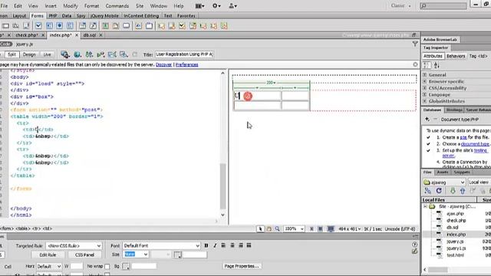Open the Font dropdown showing Default Font
This screenshot has width=491, height=276.
[161, 245]
